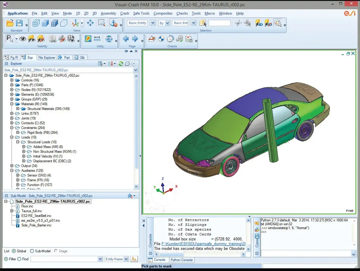Image resolution: width=360 pixels, height=271 pixels.
Task: Click the anchor icon in Views toolbar
Action: (114, 23)
